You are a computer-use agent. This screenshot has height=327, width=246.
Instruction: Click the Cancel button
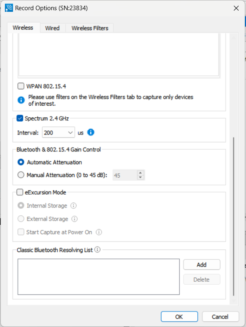(x=220, y=317)
